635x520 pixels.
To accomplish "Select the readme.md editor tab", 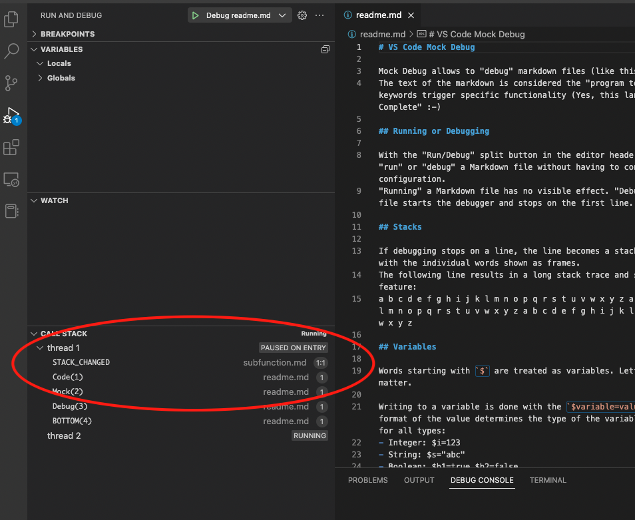I will pyautogui.click(x=379, y=15).
